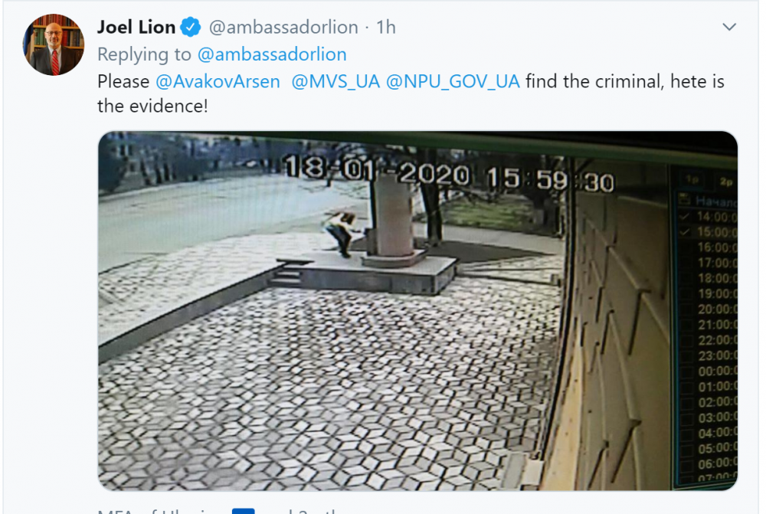The width and height of the screenshot is (766, 514).
Task: Click the blue verified badge
Action: pos(191,28)
